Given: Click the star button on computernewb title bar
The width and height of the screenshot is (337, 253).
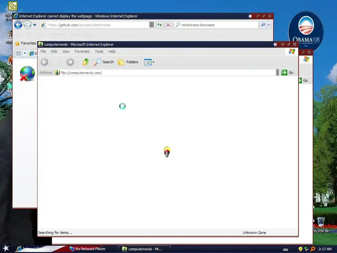Looking at the screenshot, I should [275, 44].
